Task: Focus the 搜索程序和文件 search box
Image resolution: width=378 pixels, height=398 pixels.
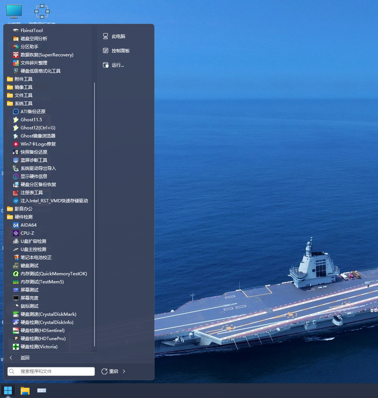Action: [51, 371]
